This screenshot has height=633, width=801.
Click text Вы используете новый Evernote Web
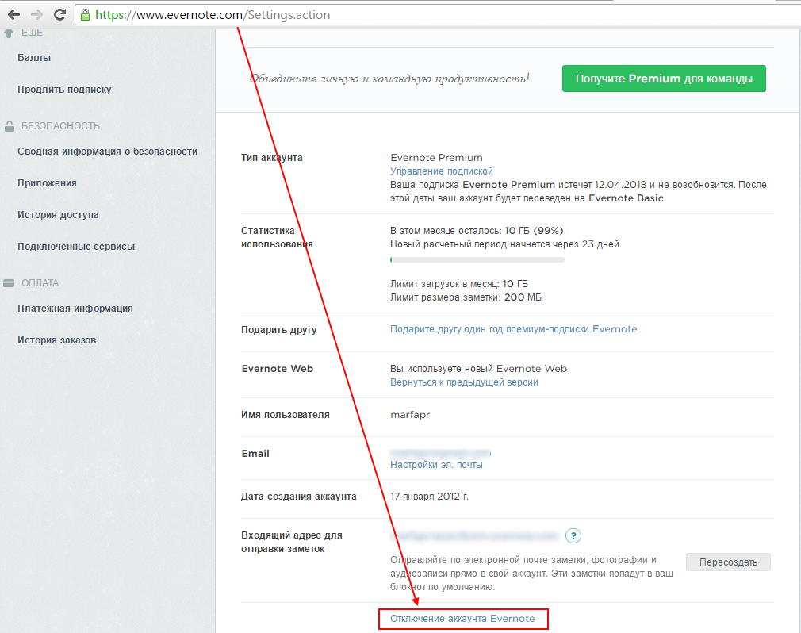(x=478, y=368)
